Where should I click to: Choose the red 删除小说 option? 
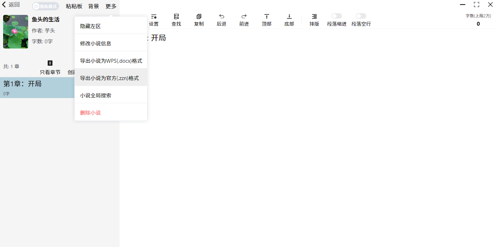tap(111, 113)
